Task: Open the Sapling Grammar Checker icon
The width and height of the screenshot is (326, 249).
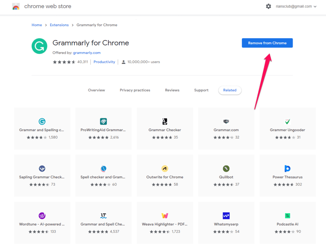Action: [x=42, y=168]
